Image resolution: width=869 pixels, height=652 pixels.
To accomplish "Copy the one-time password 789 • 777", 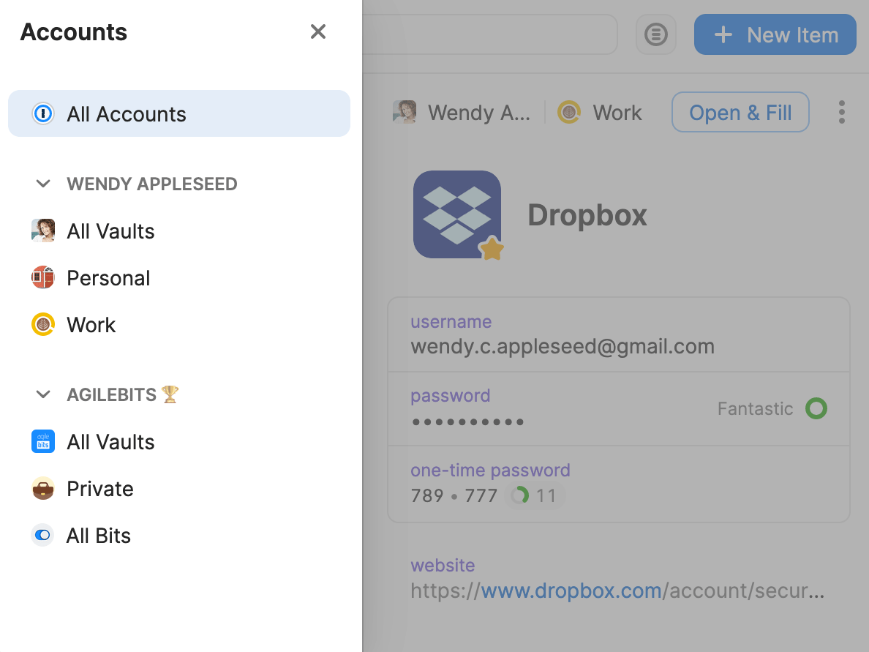I will click(454, 495).
